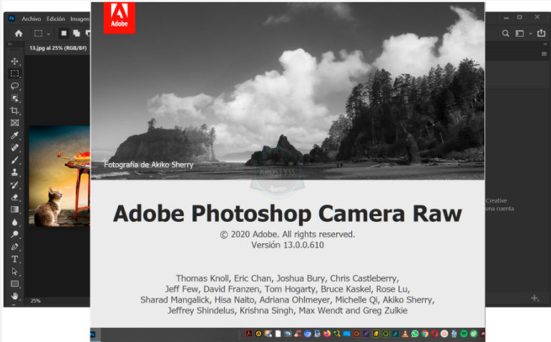
Task: Select the Rectangle shape tool
Action: coord(14,284)
